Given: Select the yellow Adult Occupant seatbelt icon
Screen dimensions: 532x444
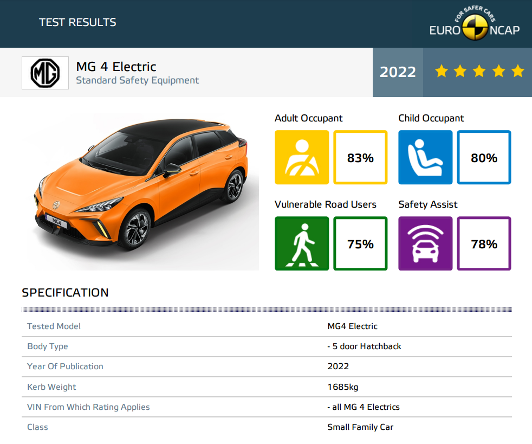Looking at the screenshot, I should pyautogui.click(x=302, y=157).
